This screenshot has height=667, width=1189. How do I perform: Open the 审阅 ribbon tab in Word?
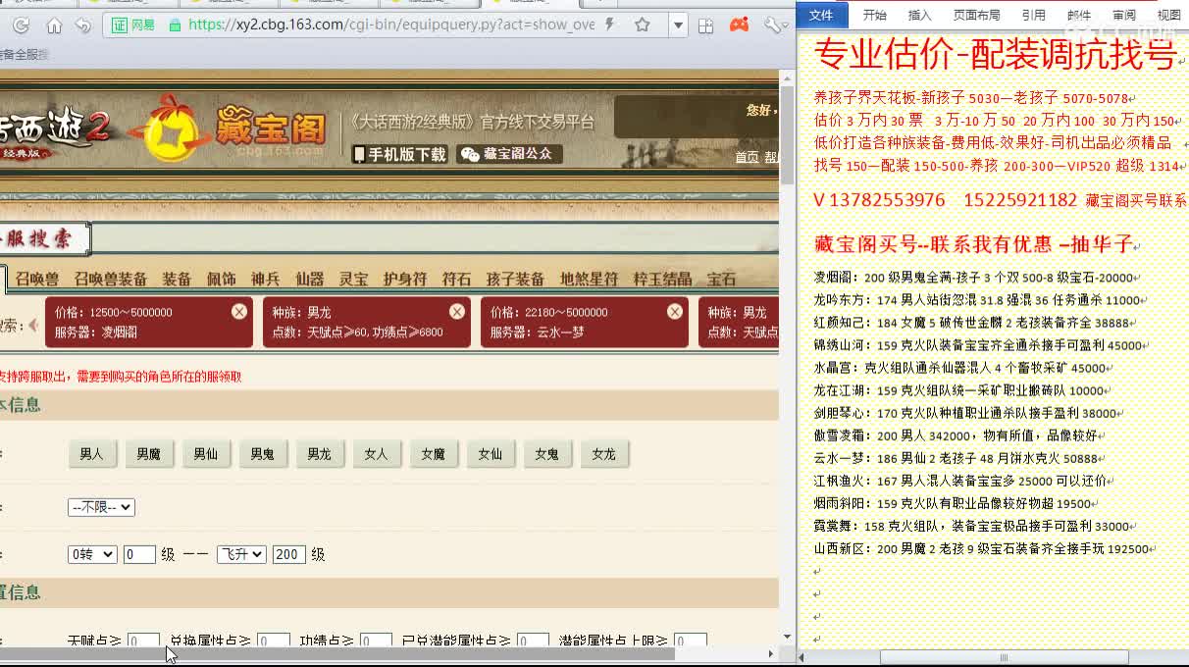pos(1124,15)
